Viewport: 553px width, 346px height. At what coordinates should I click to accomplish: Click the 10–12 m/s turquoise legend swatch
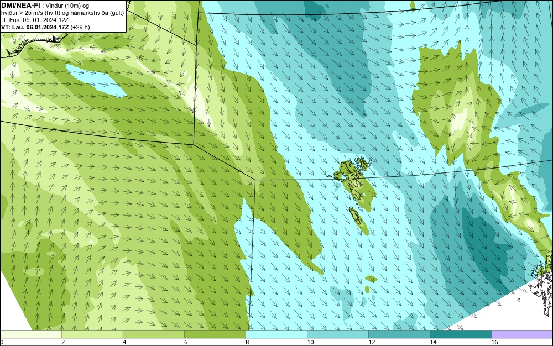pyautogui.click(x=337, y=334)
